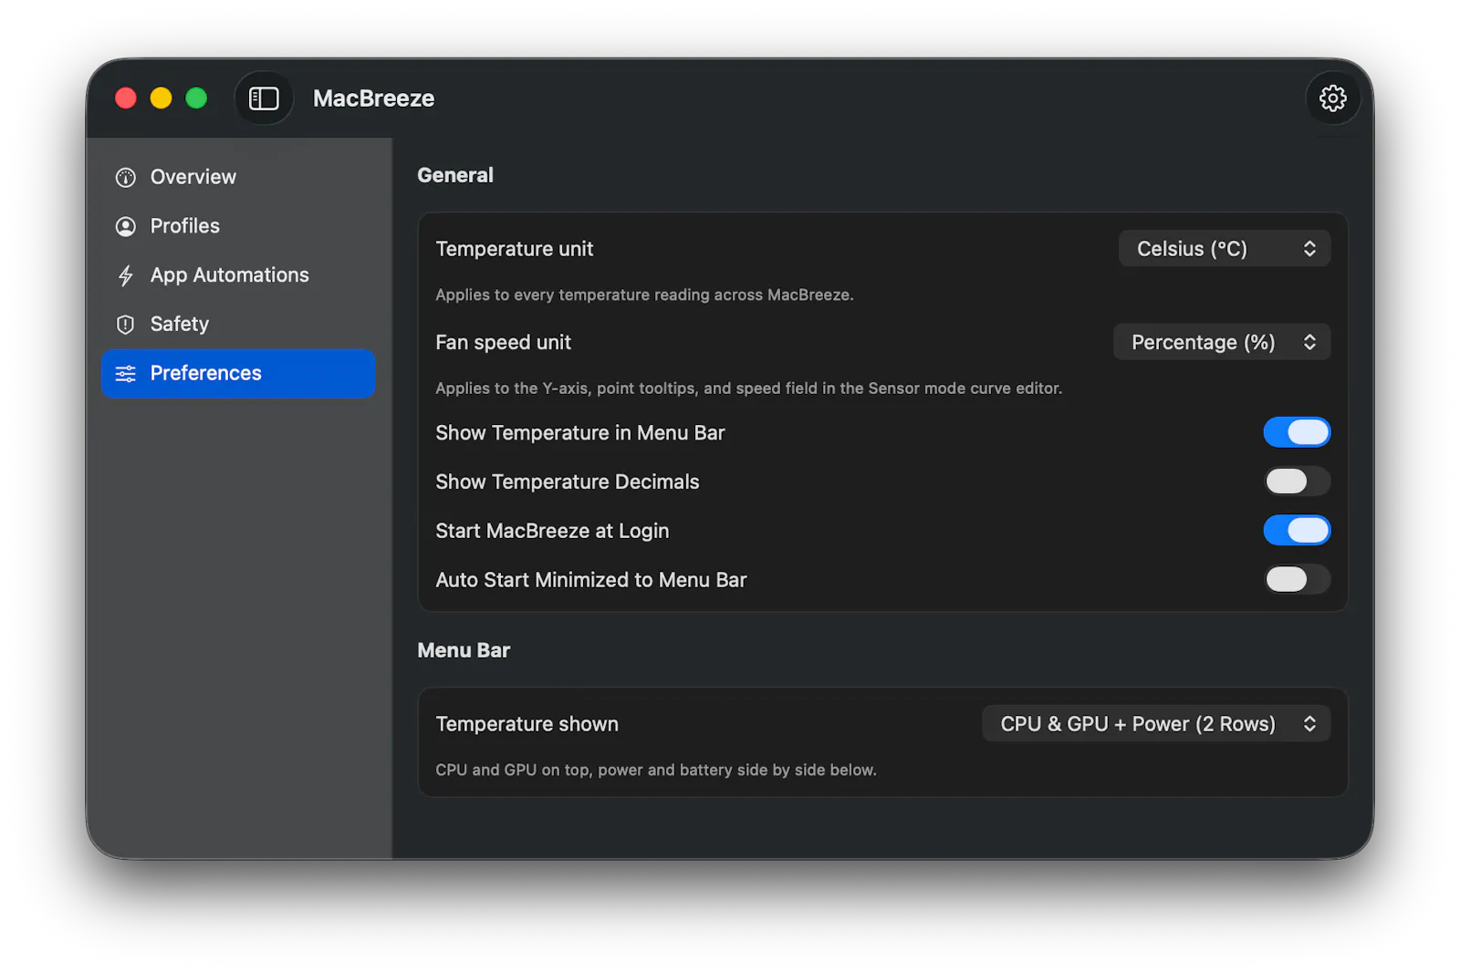Open the Safety section
Viewport: 1460px width, 973px height.
[x=238, y=325]
